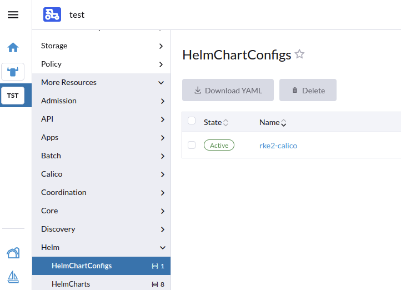This screenshot has width=401, height=290.
Task: Expand the Apps group chevron
Action: click(x=162, y=138)
